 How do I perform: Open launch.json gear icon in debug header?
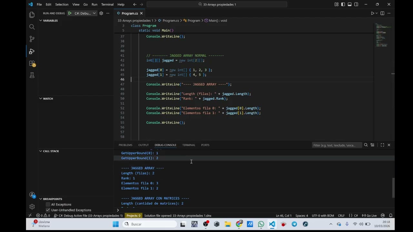(101, 13)
